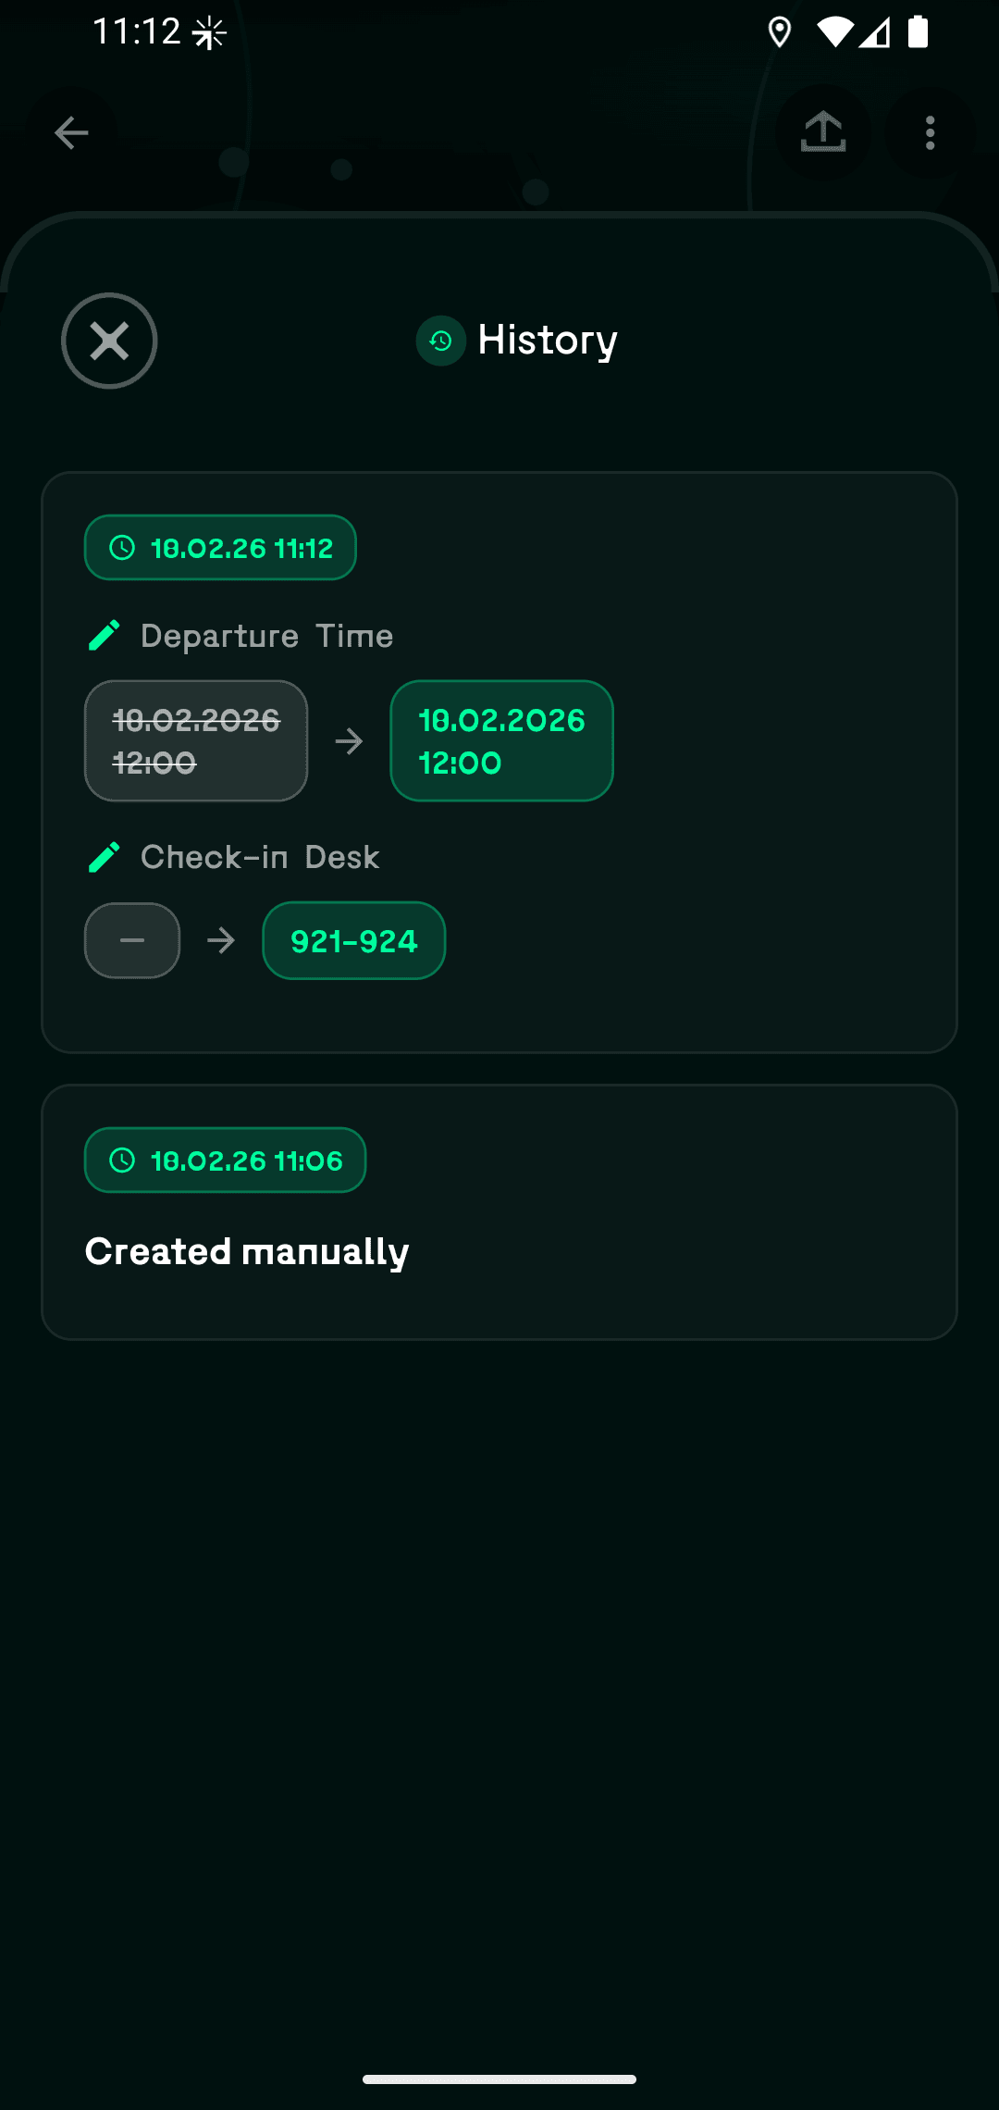Tap the arrow between departure times

coord(349,741)
